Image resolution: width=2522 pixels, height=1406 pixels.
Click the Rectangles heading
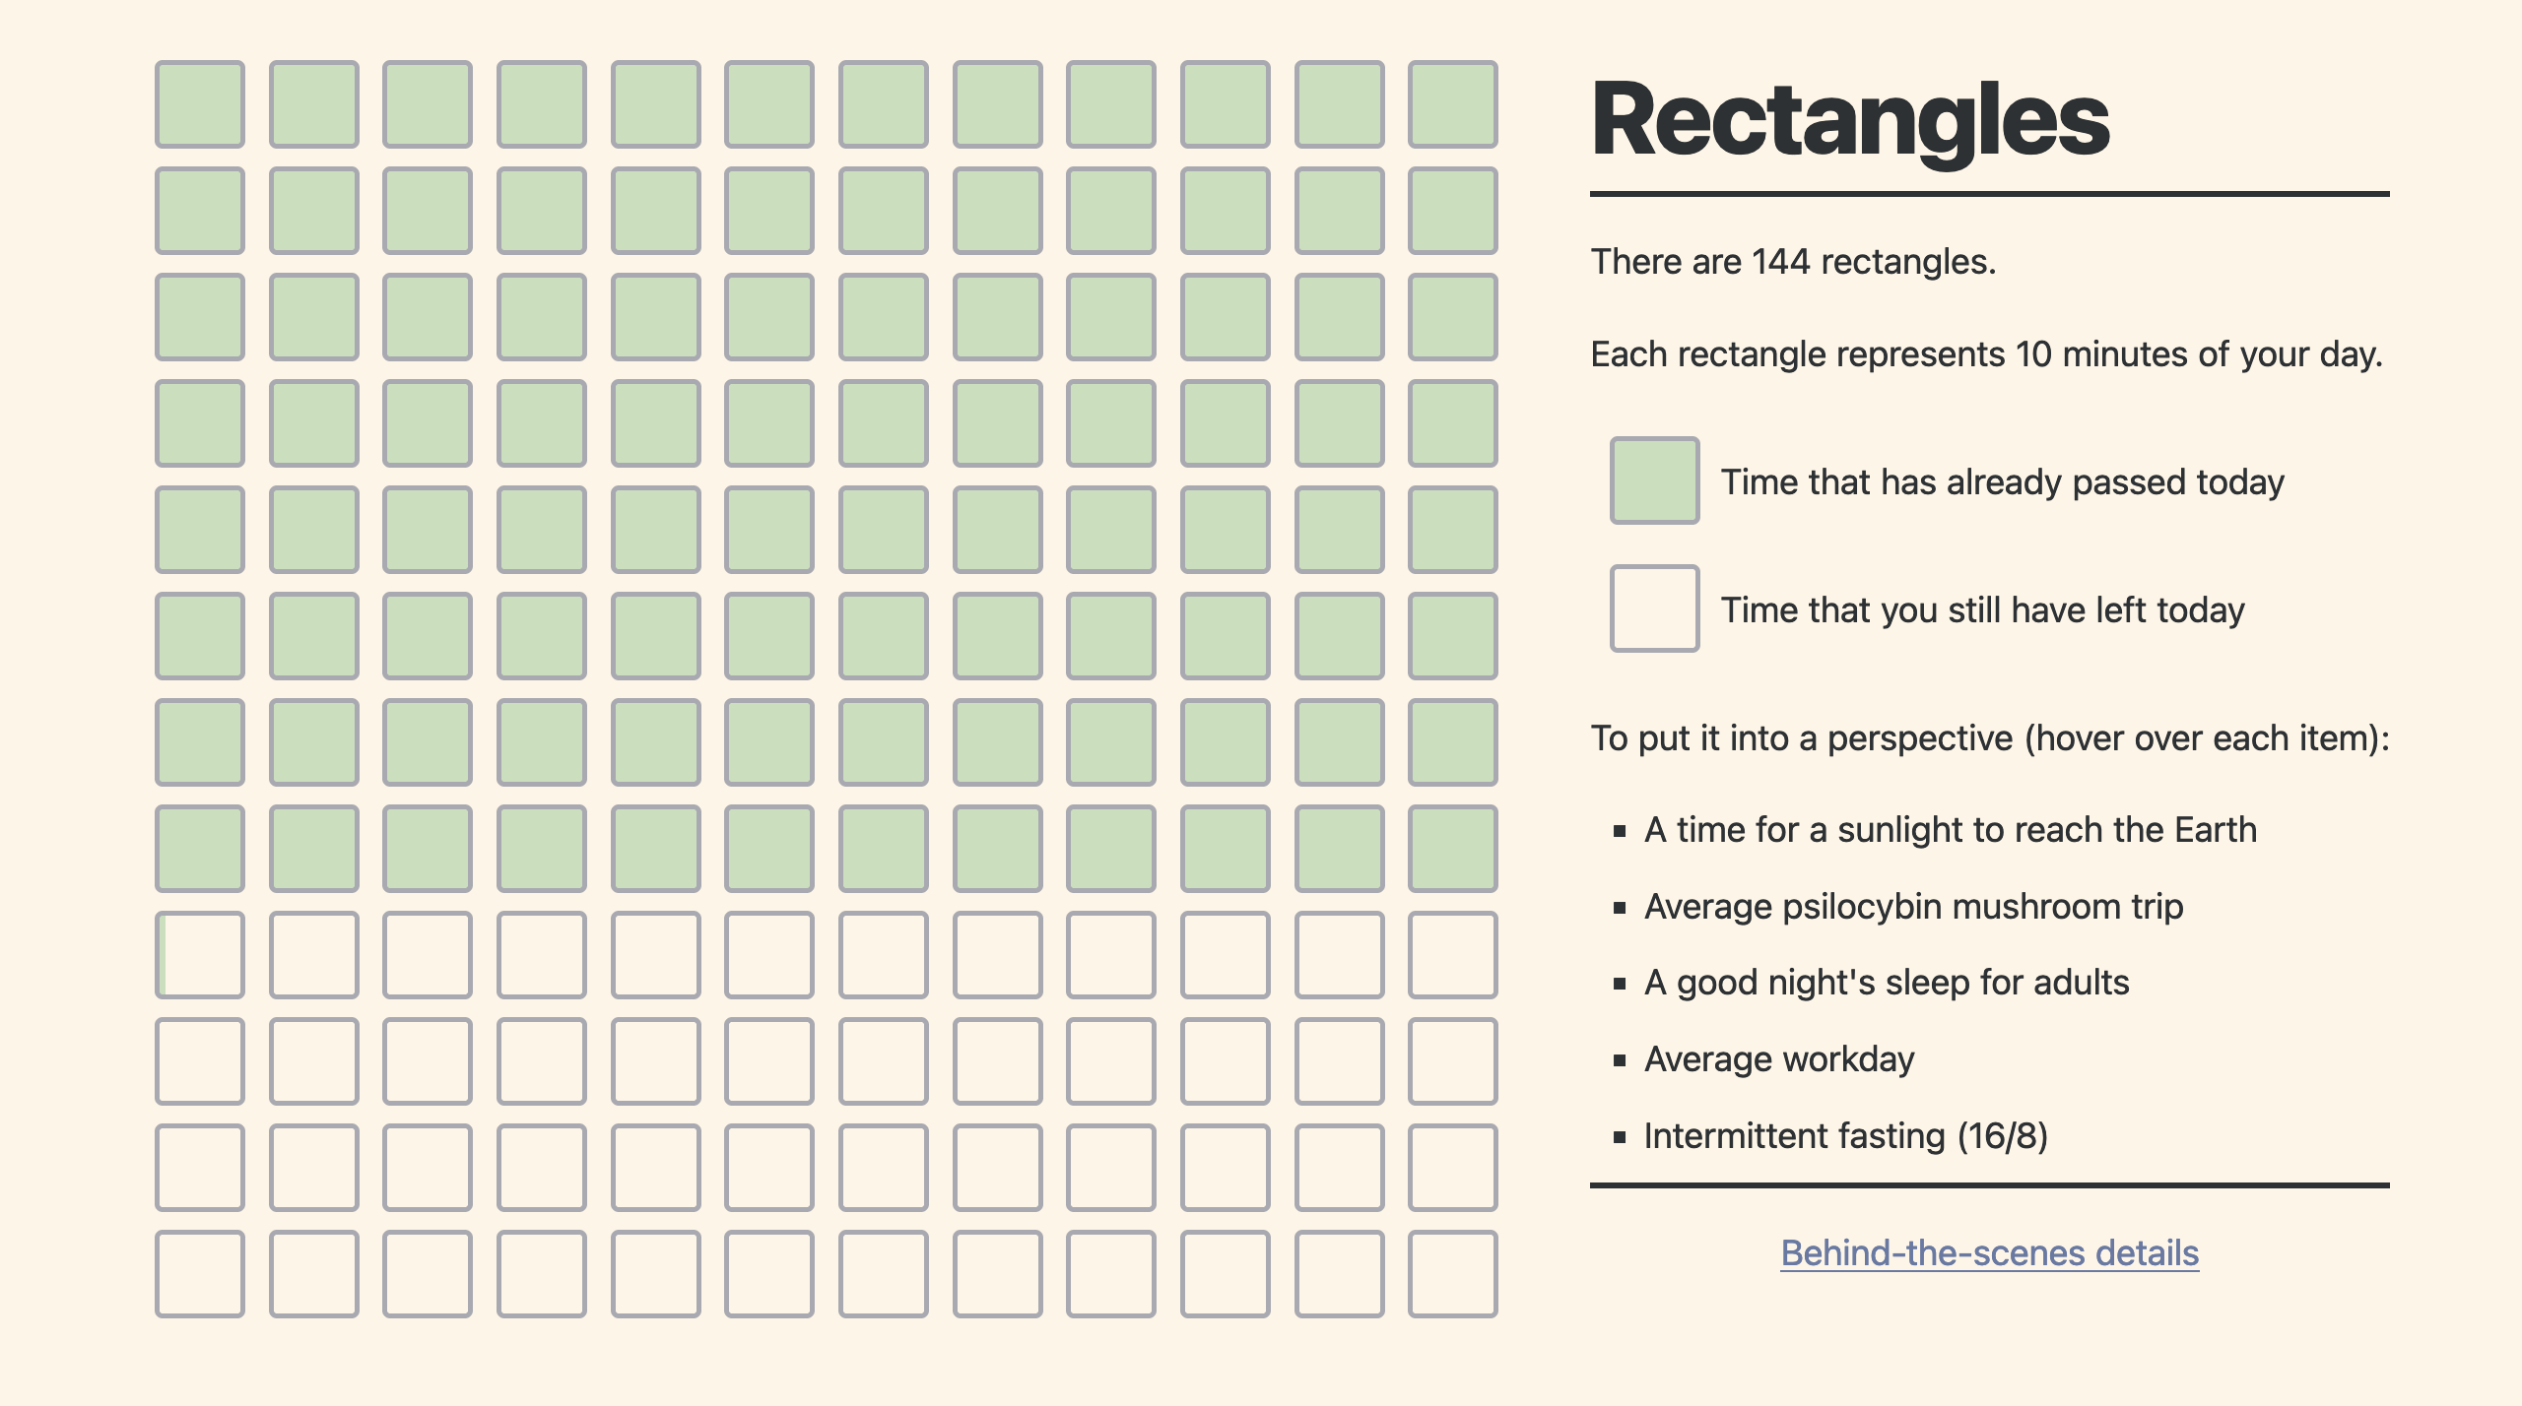click(1852, 118)
